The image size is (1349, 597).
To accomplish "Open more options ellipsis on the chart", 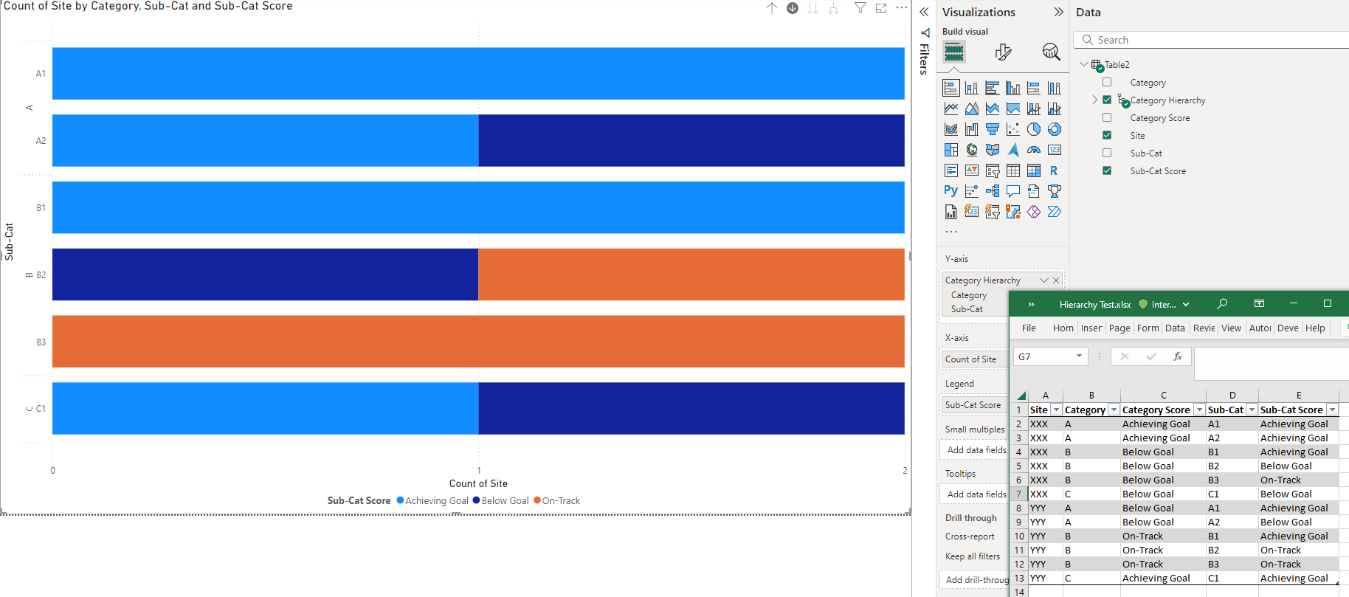I will (902, 7).
